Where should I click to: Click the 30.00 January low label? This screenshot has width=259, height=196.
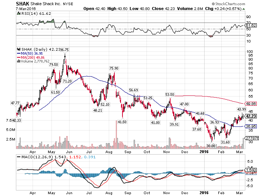(x=211, y=146)
